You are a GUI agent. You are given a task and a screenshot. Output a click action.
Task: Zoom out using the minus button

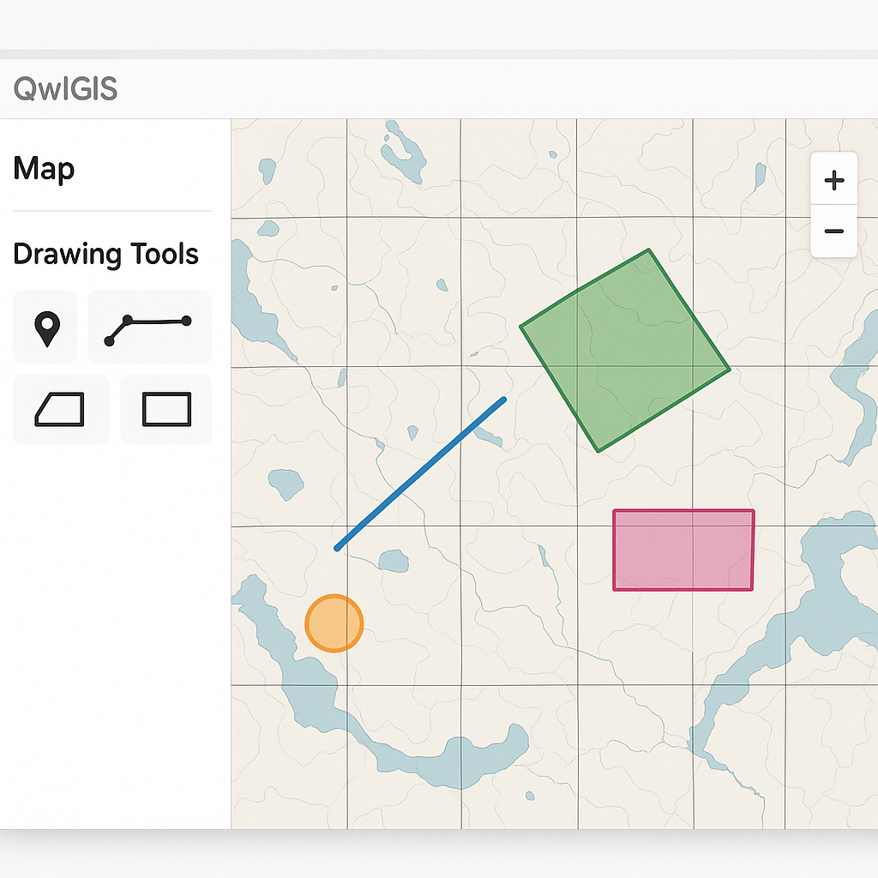click(833, 232)
